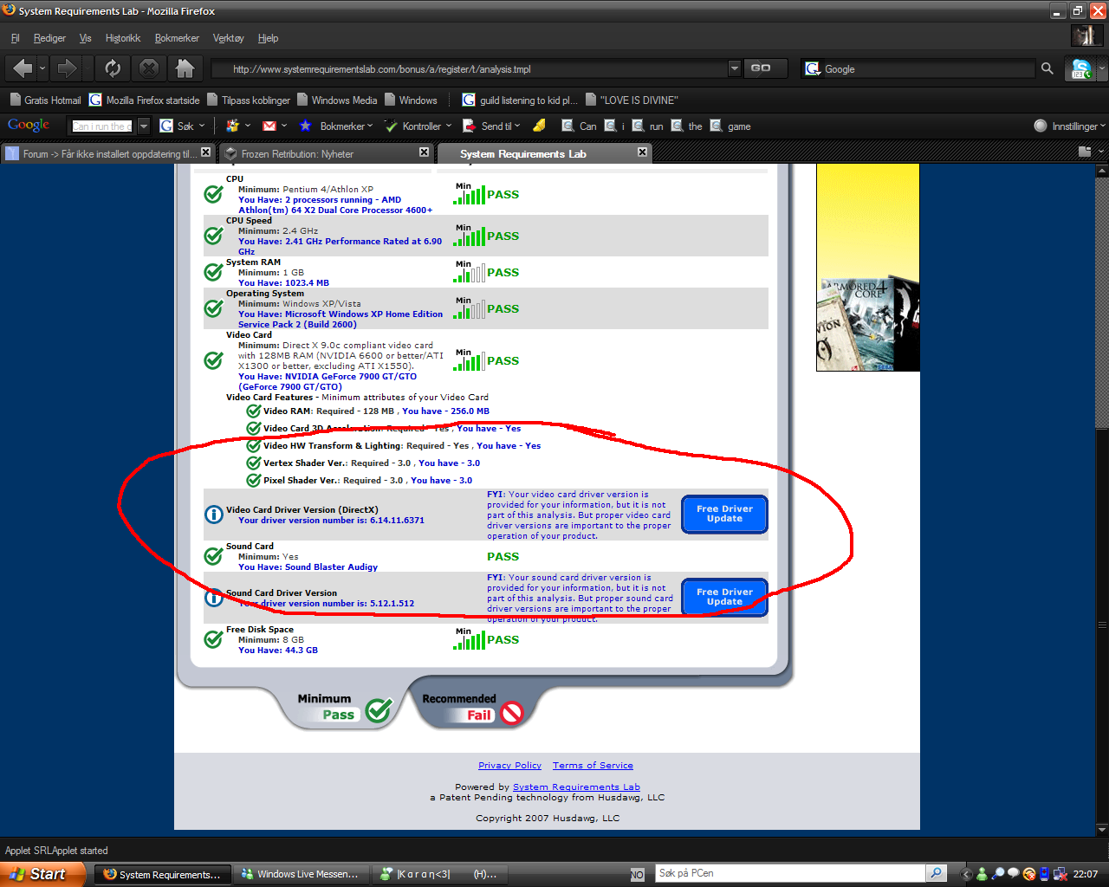Open the Verktøy menu
The width and height of the screenshot is (1109, 887).
point(229,38)
